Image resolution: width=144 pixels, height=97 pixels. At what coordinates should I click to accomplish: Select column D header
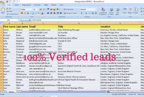coord(79,23)
